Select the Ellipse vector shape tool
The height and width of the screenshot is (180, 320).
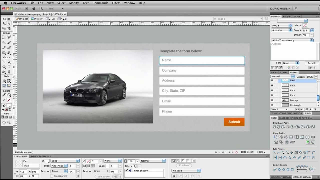[x=4, y=67]
